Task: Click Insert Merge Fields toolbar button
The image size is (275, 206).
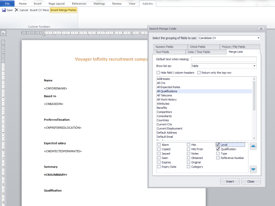Action: 63,10
